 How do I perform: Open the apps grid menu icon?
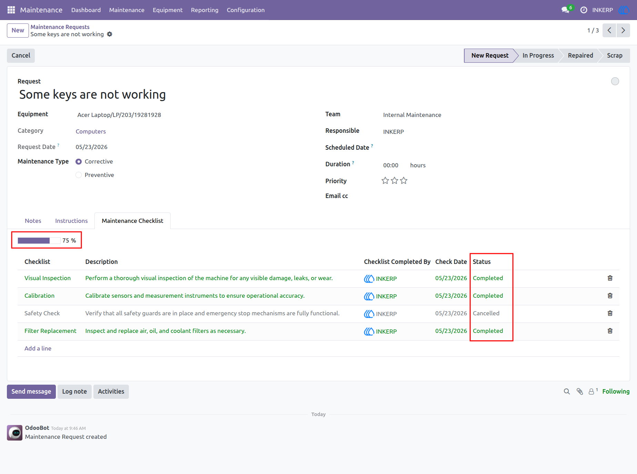point(11,10)
